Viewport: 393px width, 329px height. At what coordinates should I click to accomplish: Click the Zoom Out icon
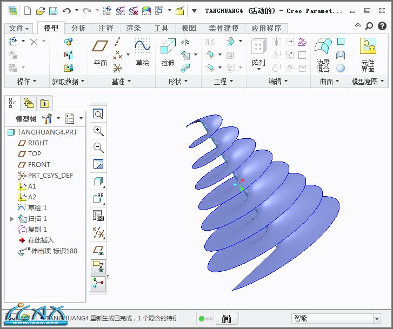coord(98,147)
